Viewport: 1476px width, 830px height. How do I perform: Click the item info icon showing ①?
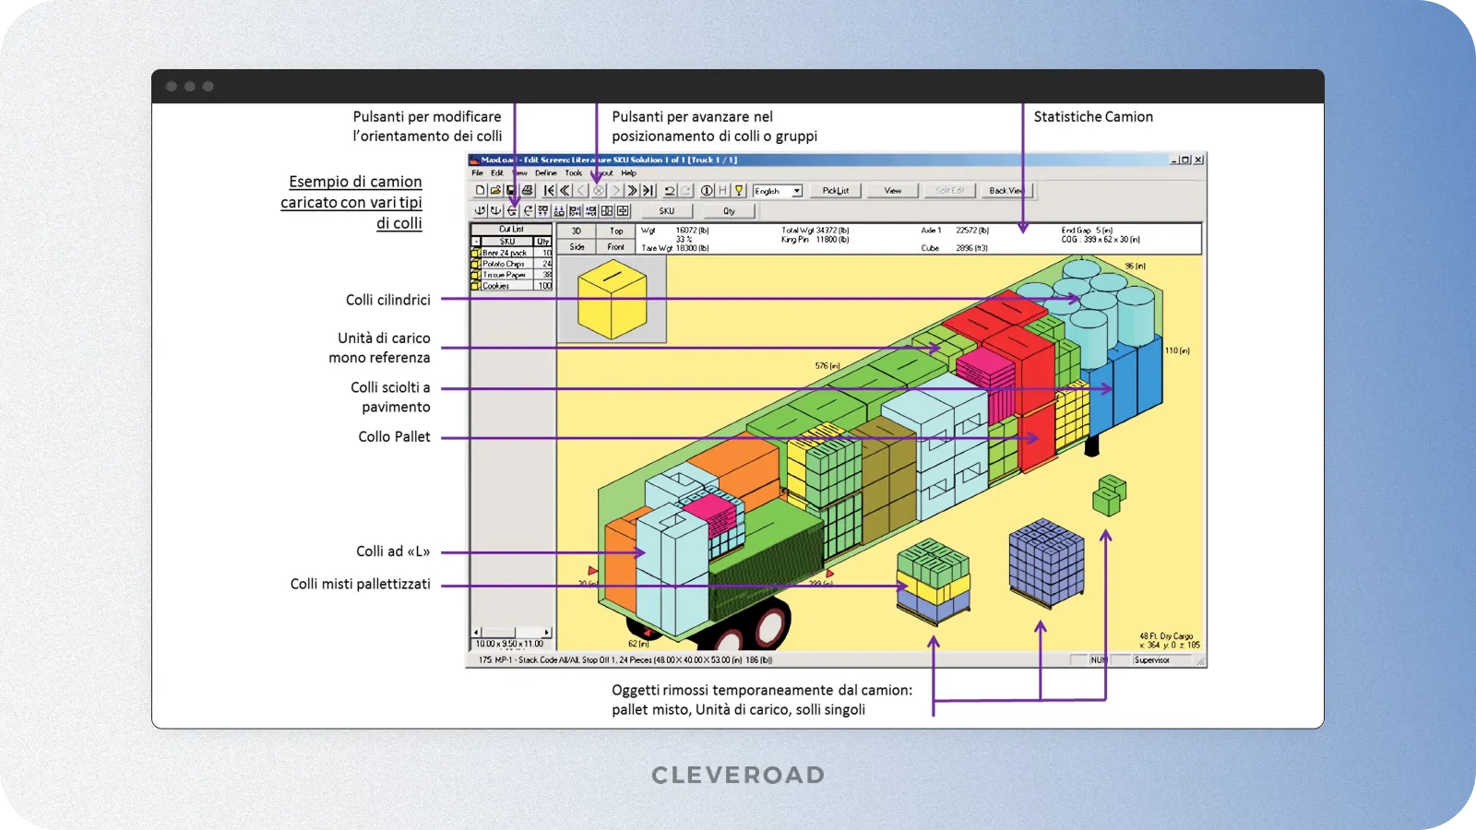tap(707, 190)
